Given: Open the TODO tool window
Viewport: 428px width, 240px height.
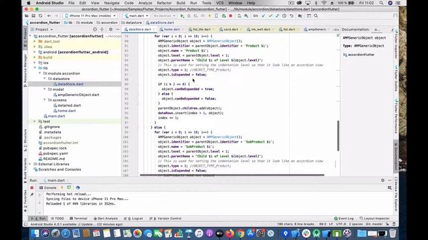Looking at the screenshot, I should point(58,219).
